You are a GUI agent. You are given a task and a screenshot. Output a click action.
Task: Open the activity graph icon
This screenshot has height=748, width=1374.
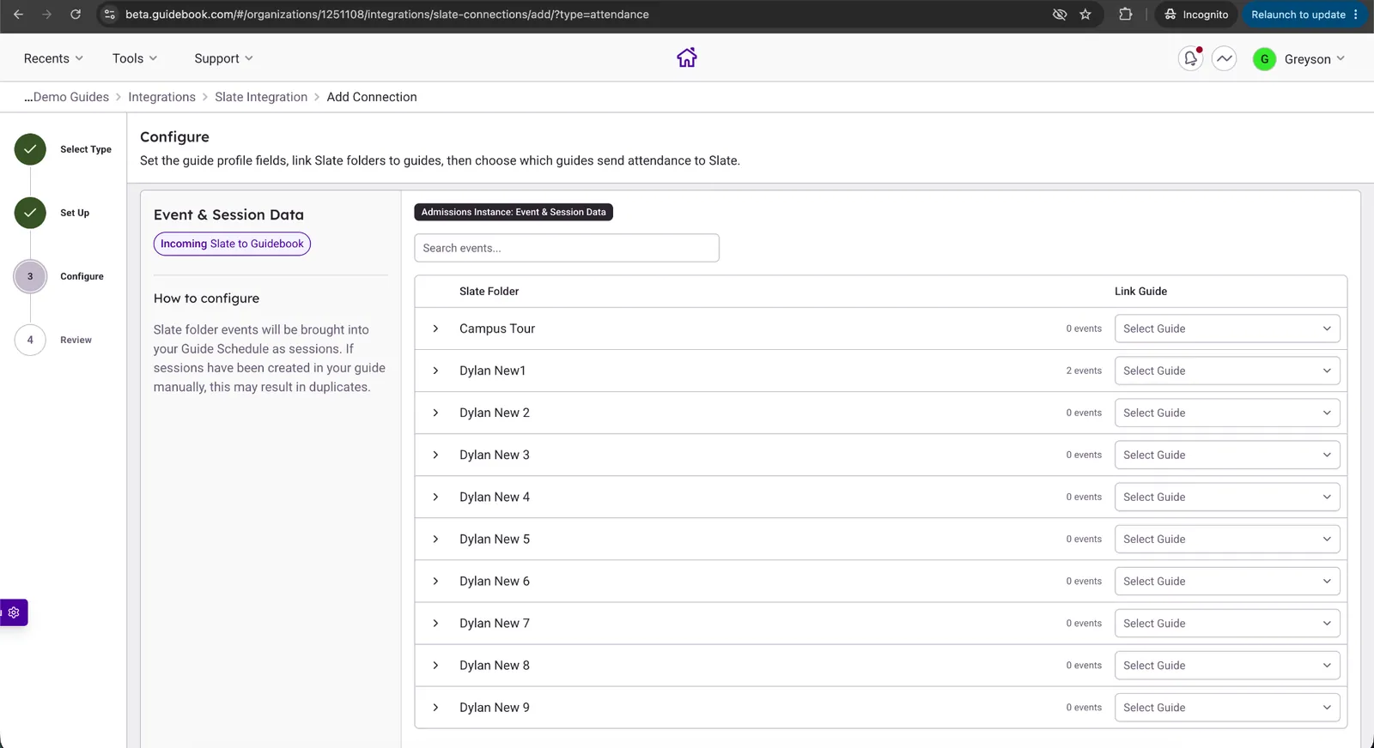pyautogui.click(x=1224, y=58)
